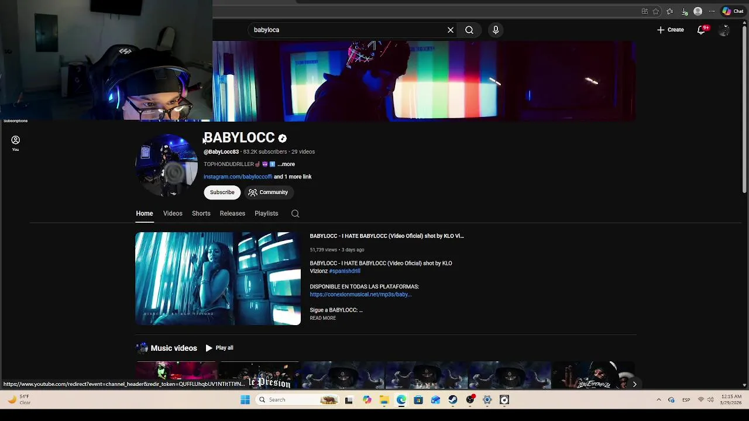
Task: Search within channel using tab-bar magnifier
Action: click(296, 214)
